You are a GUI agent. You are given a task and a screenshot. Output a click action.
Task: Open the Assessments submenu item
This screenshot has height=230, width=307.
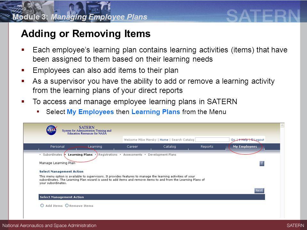[x=133, y=155]
